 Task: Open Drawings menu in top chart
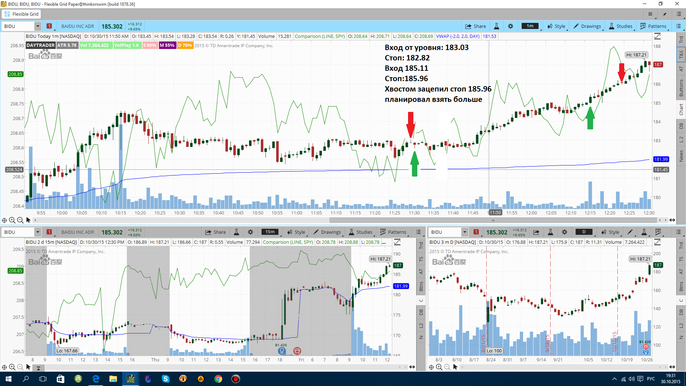click(x=587, y=26)
